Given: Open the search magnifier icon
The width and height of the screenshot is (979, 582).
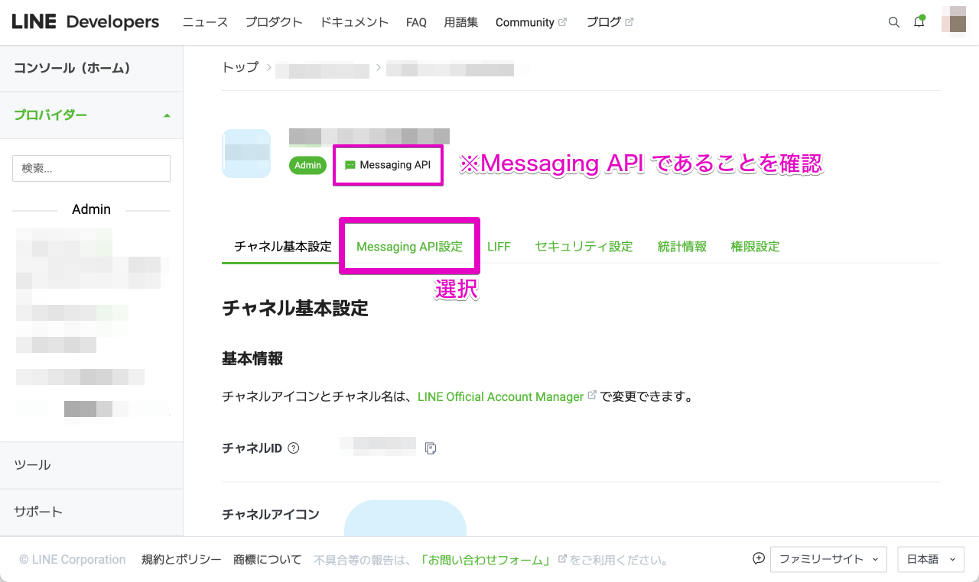Looking at the screenshot, I should coord(893,22).
